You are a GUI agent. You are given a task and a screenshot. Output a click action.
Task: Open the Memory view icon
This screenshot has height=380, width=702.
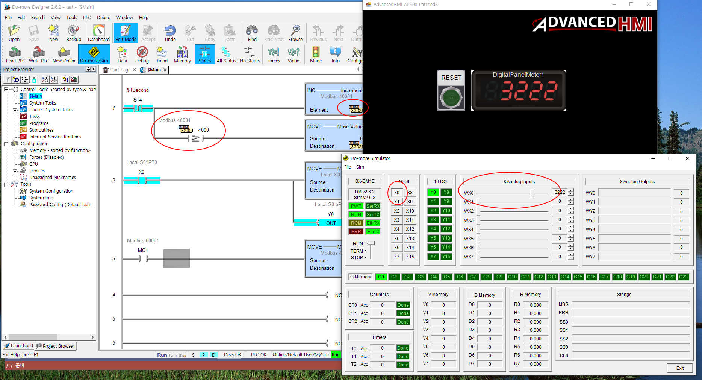tap(182, 55)
